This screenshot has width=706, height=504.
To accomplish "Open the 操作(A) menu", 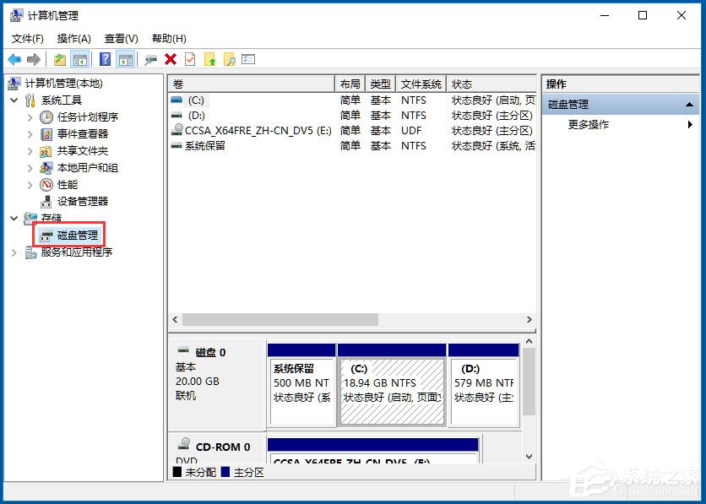I will tap(73, 38).
